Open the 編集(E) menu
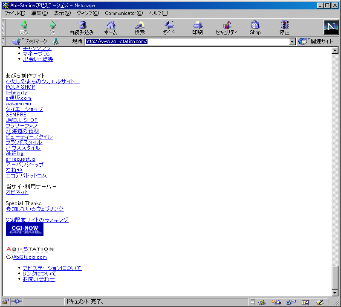341x307 pixels. coord(39,13)
